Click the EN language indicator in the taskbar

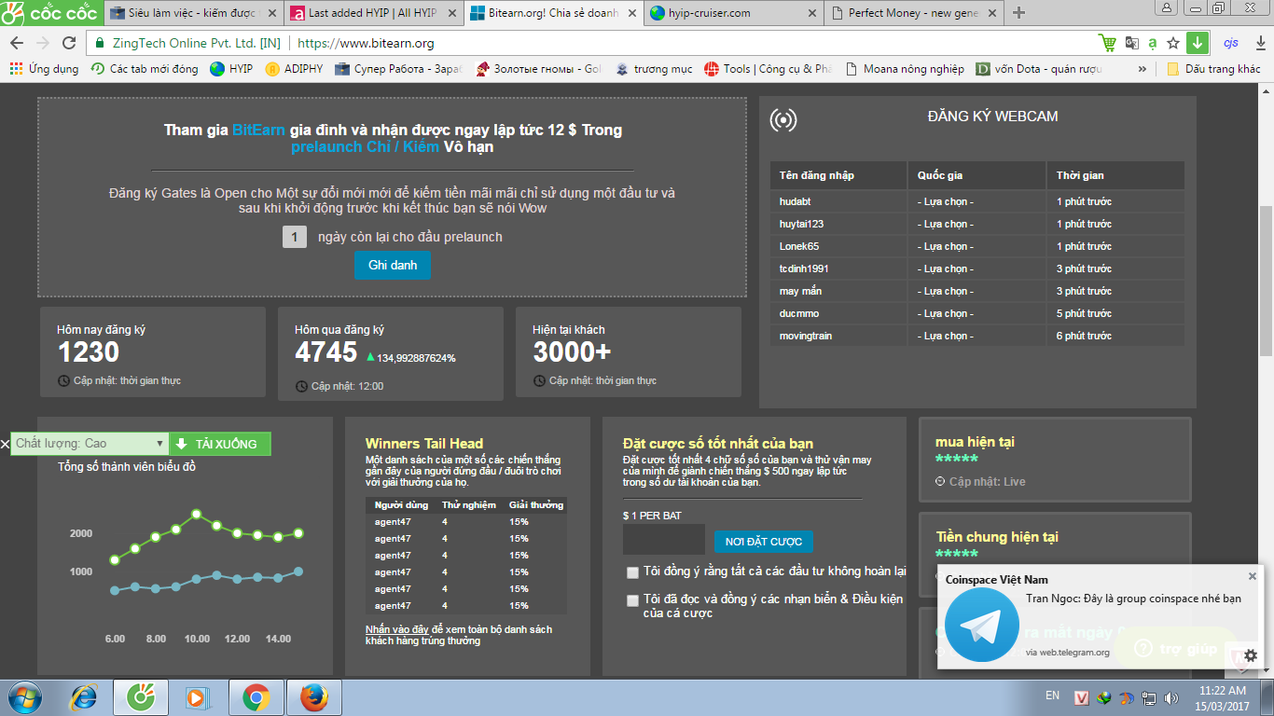pyautogui.click(x=1052, y=695)
